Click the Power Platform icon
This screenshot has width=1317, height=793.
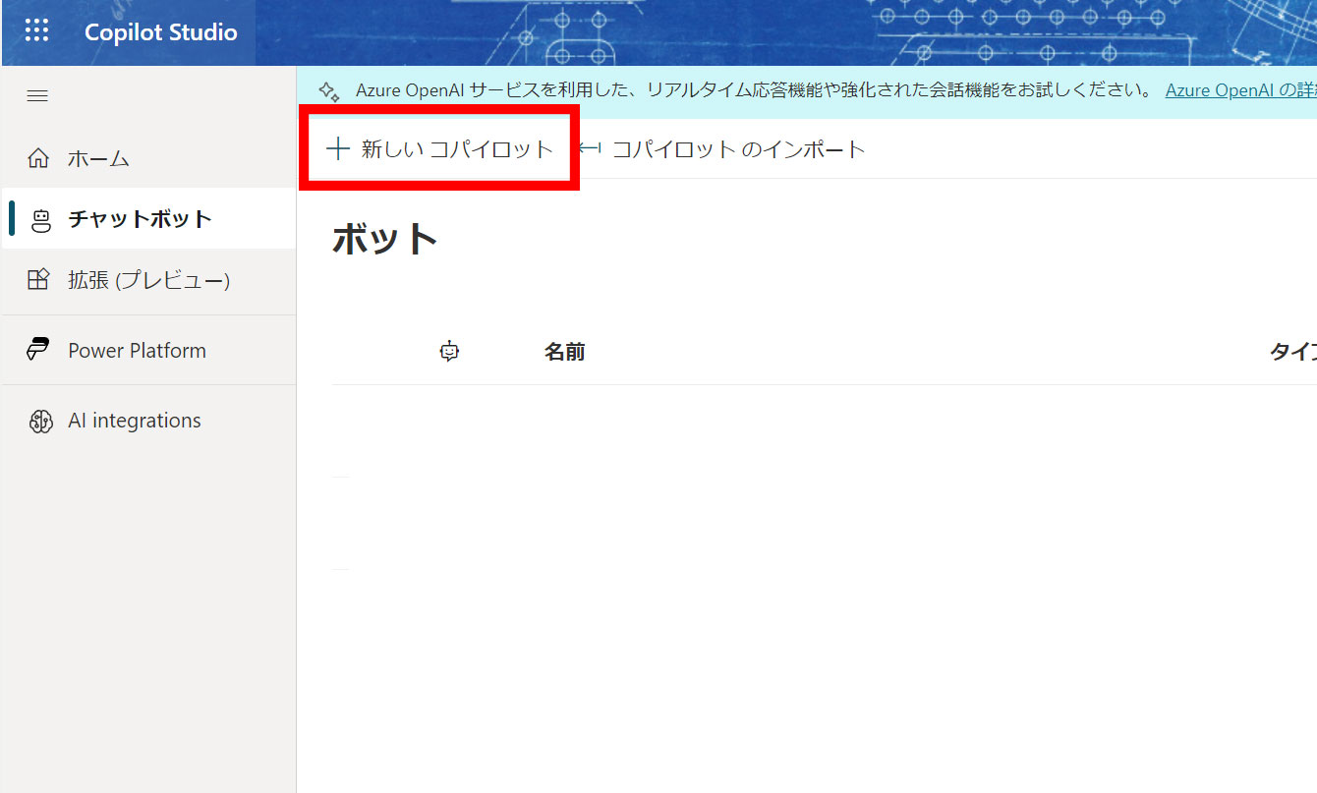point(38,350)
